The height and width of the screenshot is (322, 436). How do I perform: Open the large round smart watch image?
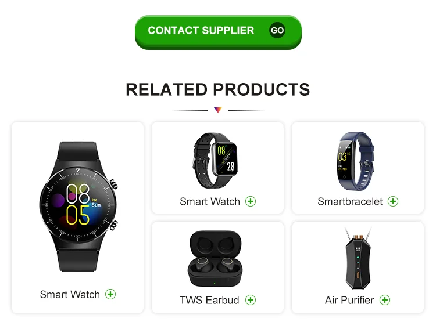(x=78, y=207)
